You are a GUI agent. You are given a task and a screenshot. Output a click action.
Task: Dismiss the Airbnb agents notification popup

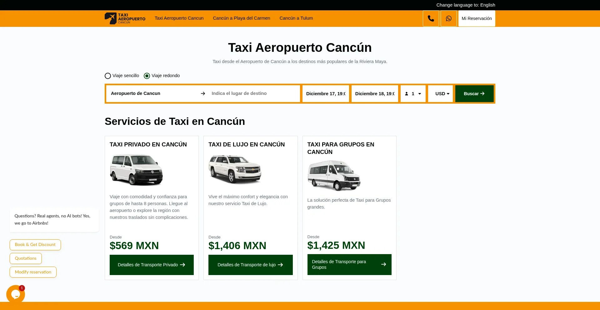(x=54, y=220)
